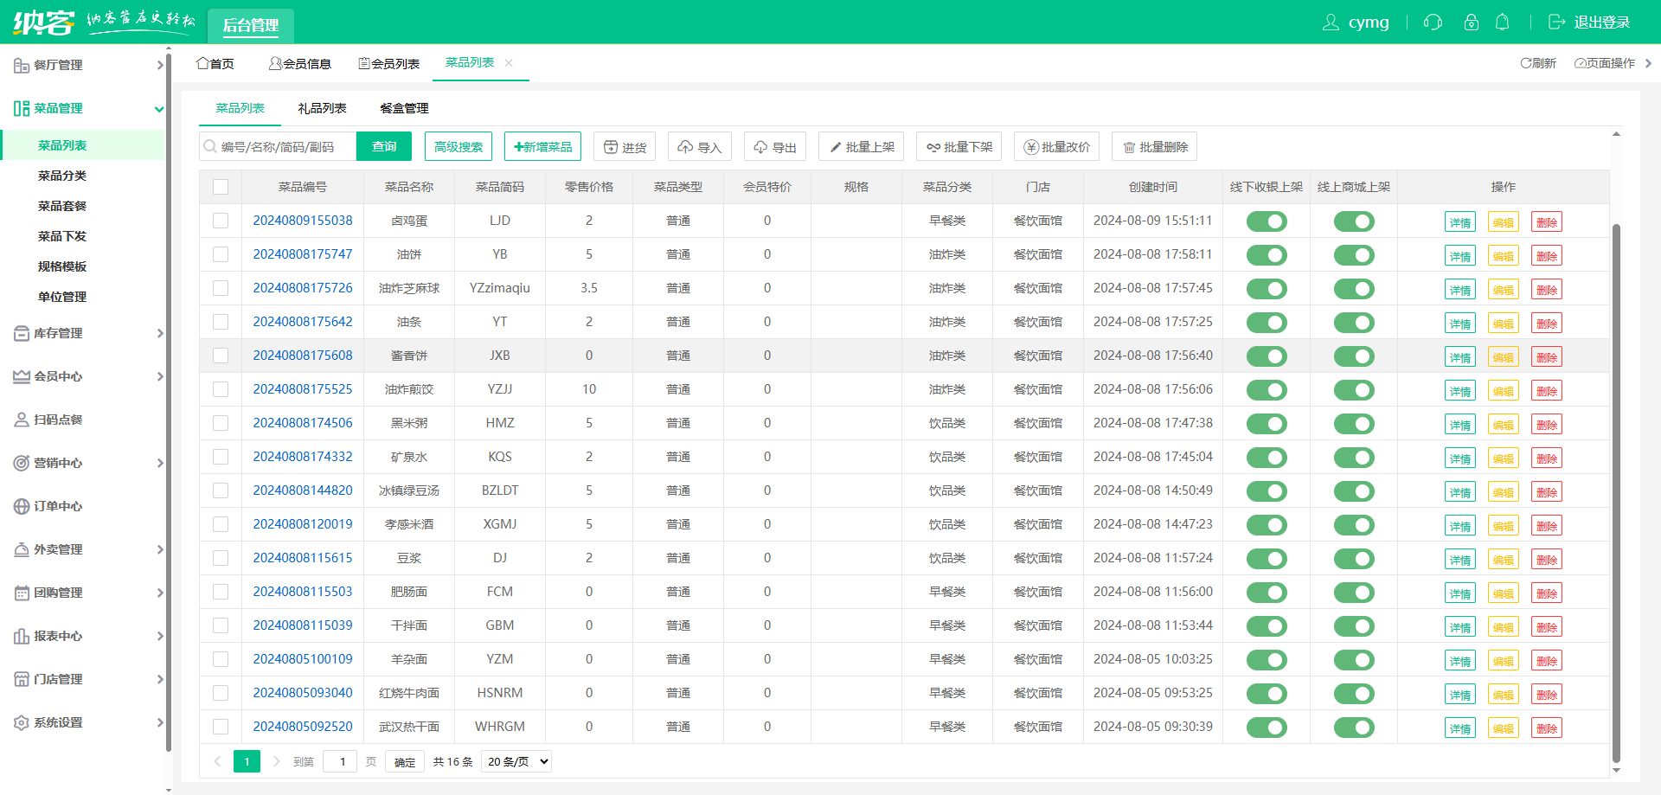Click the customer service headset icon
1661x795 pixels.
click(x=1433, y=22)
